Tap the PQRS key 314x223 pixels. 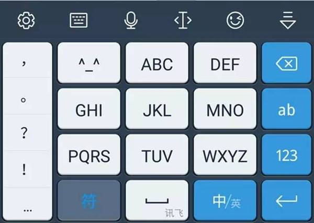pyautogui.click(x=89, y=155)
